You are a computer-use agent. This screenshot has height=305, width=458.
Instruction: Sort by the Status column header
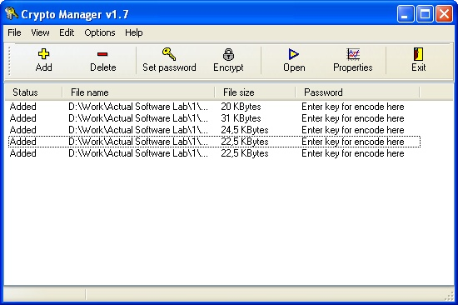tap(33, 92)
